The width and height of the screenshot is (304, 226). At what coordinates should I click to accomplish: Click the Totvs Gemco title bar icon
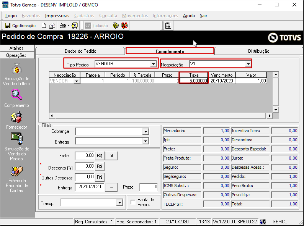[5, 5]
